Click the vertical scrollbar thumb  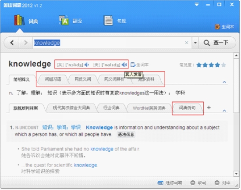click(236, 86)
